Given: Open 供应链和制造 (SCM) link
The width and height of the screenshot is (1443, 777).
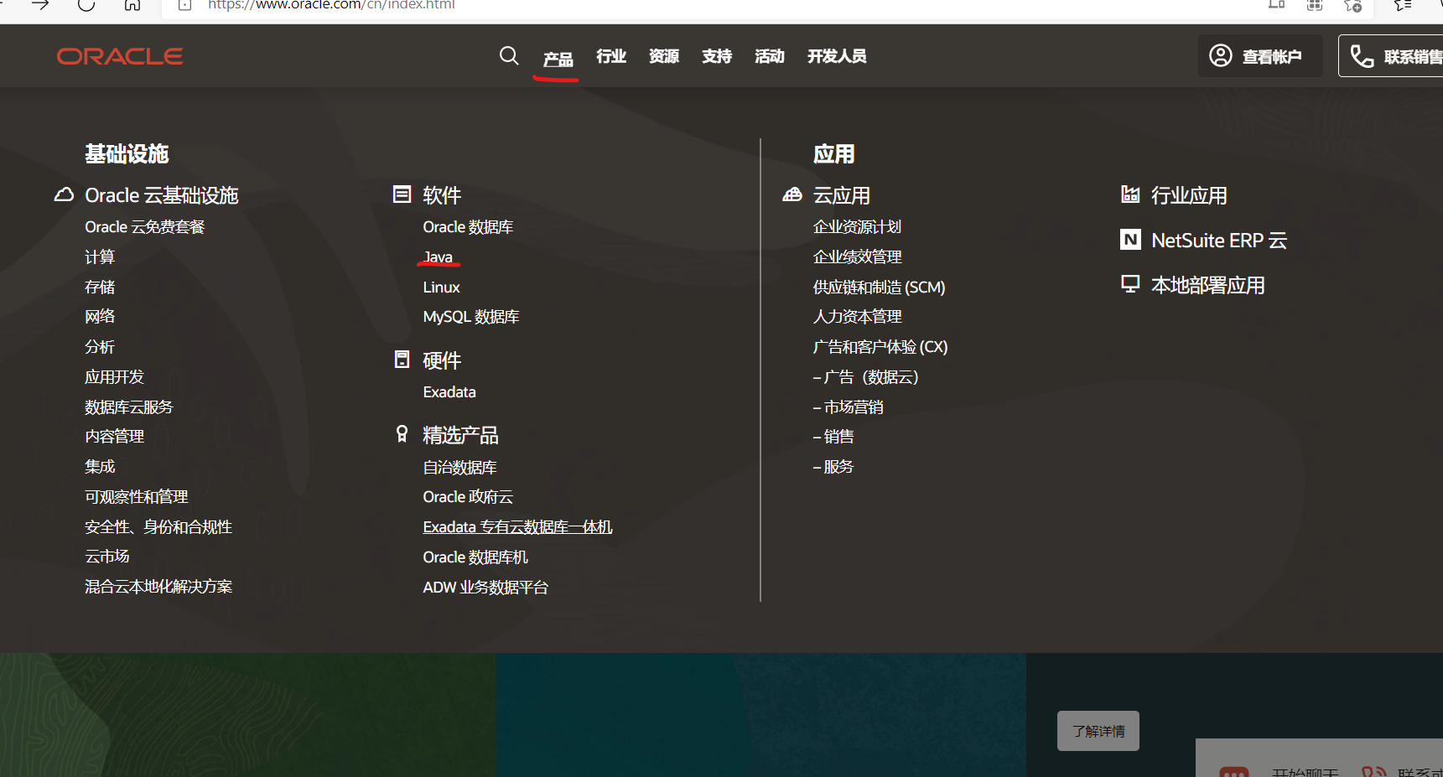Looking at the screenshot, I should (879, 287).
